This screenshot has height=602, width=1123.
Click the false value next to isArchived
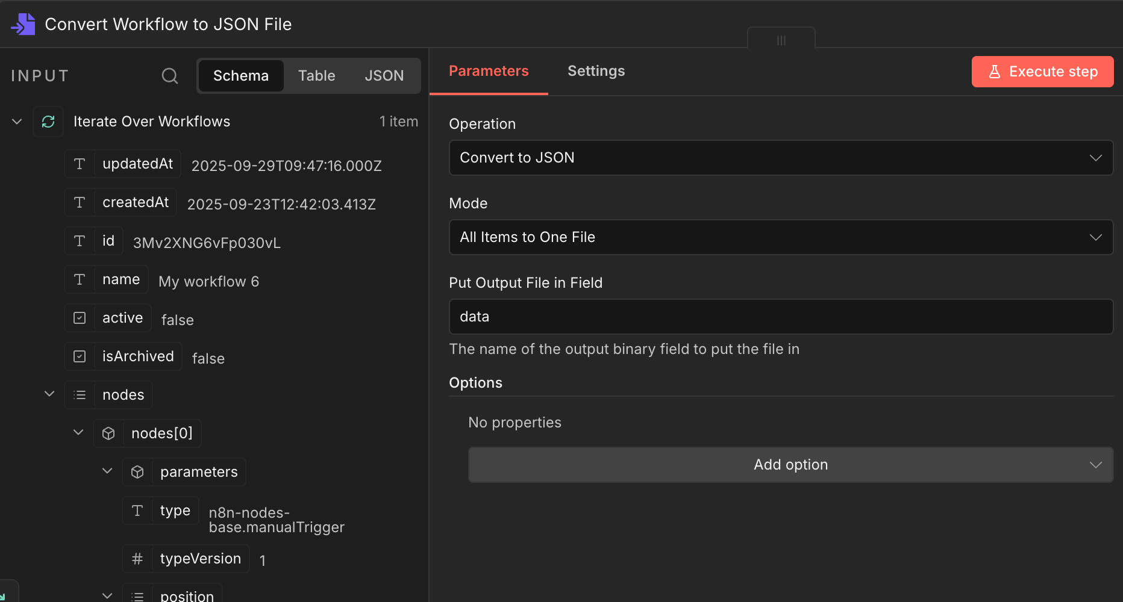point(208,359)
